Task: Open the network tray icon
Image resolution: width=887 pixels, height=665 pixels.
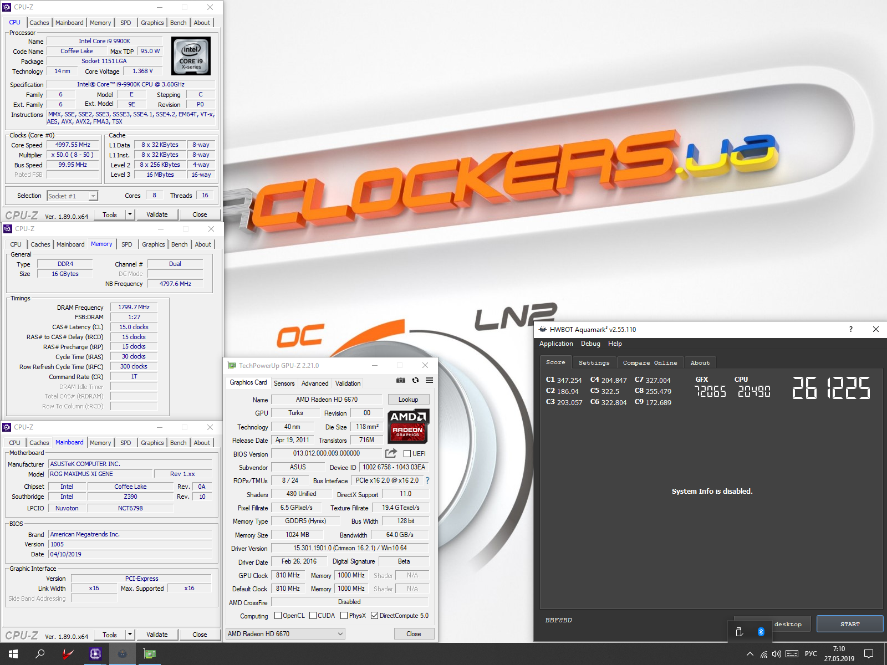Action: pos(764,654)
